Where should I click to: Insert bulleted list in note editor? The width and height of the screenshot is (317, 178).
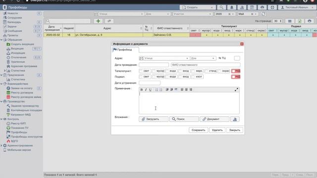point(161,89)
